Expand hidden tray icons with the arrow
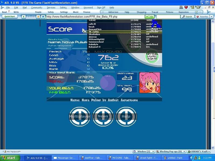The width and height of the screenshot is (215, 161). pyautogui.click(x=192, y=158)
